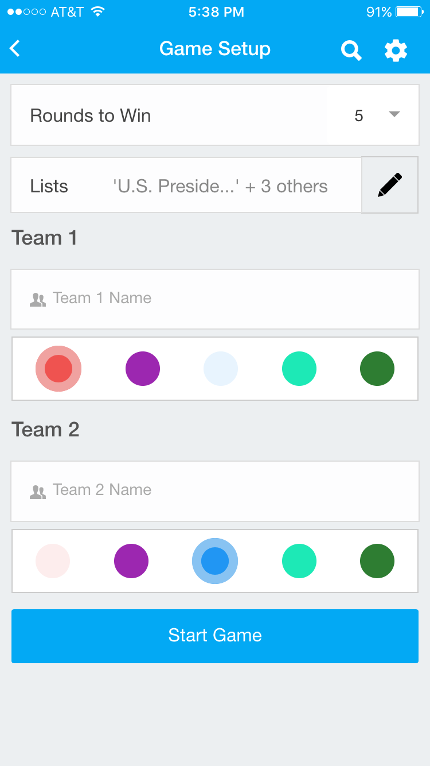Select red color for Team 1
The height and width of the screenshot is (766, 430).
58,369
